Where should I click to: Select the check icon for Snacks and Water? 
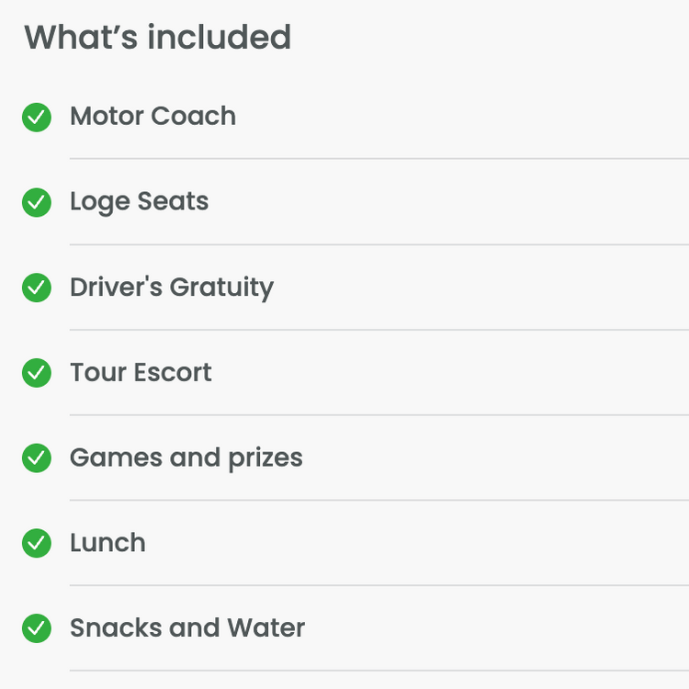(x=37, y=628)
